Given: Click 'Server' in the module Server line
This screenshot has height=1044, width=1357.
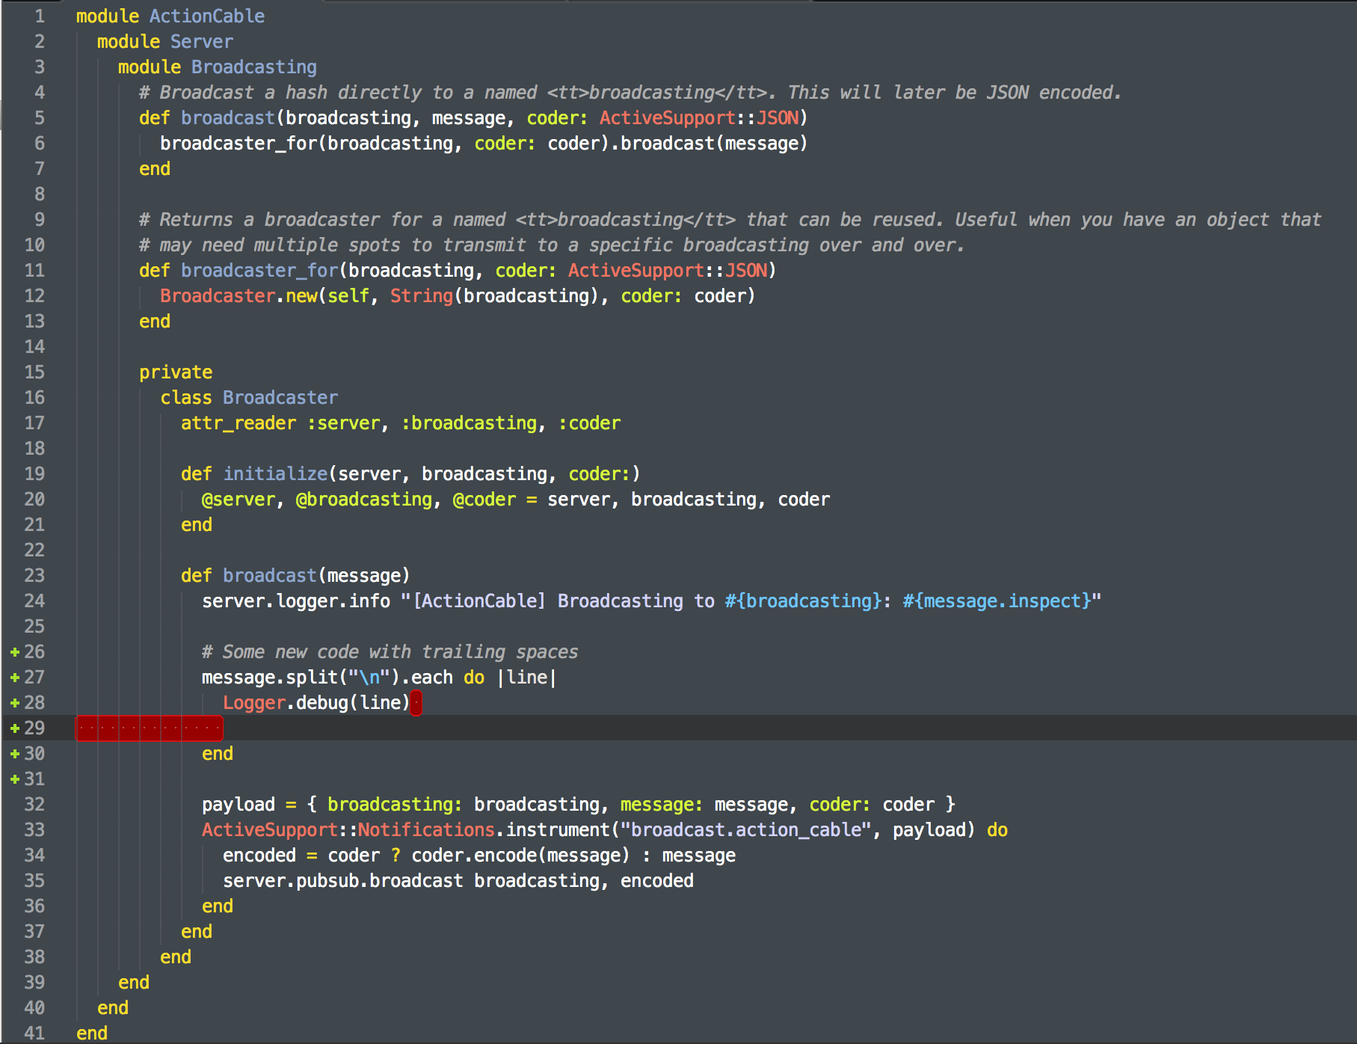Looking at the screenshot, I should tap(202, 42).
